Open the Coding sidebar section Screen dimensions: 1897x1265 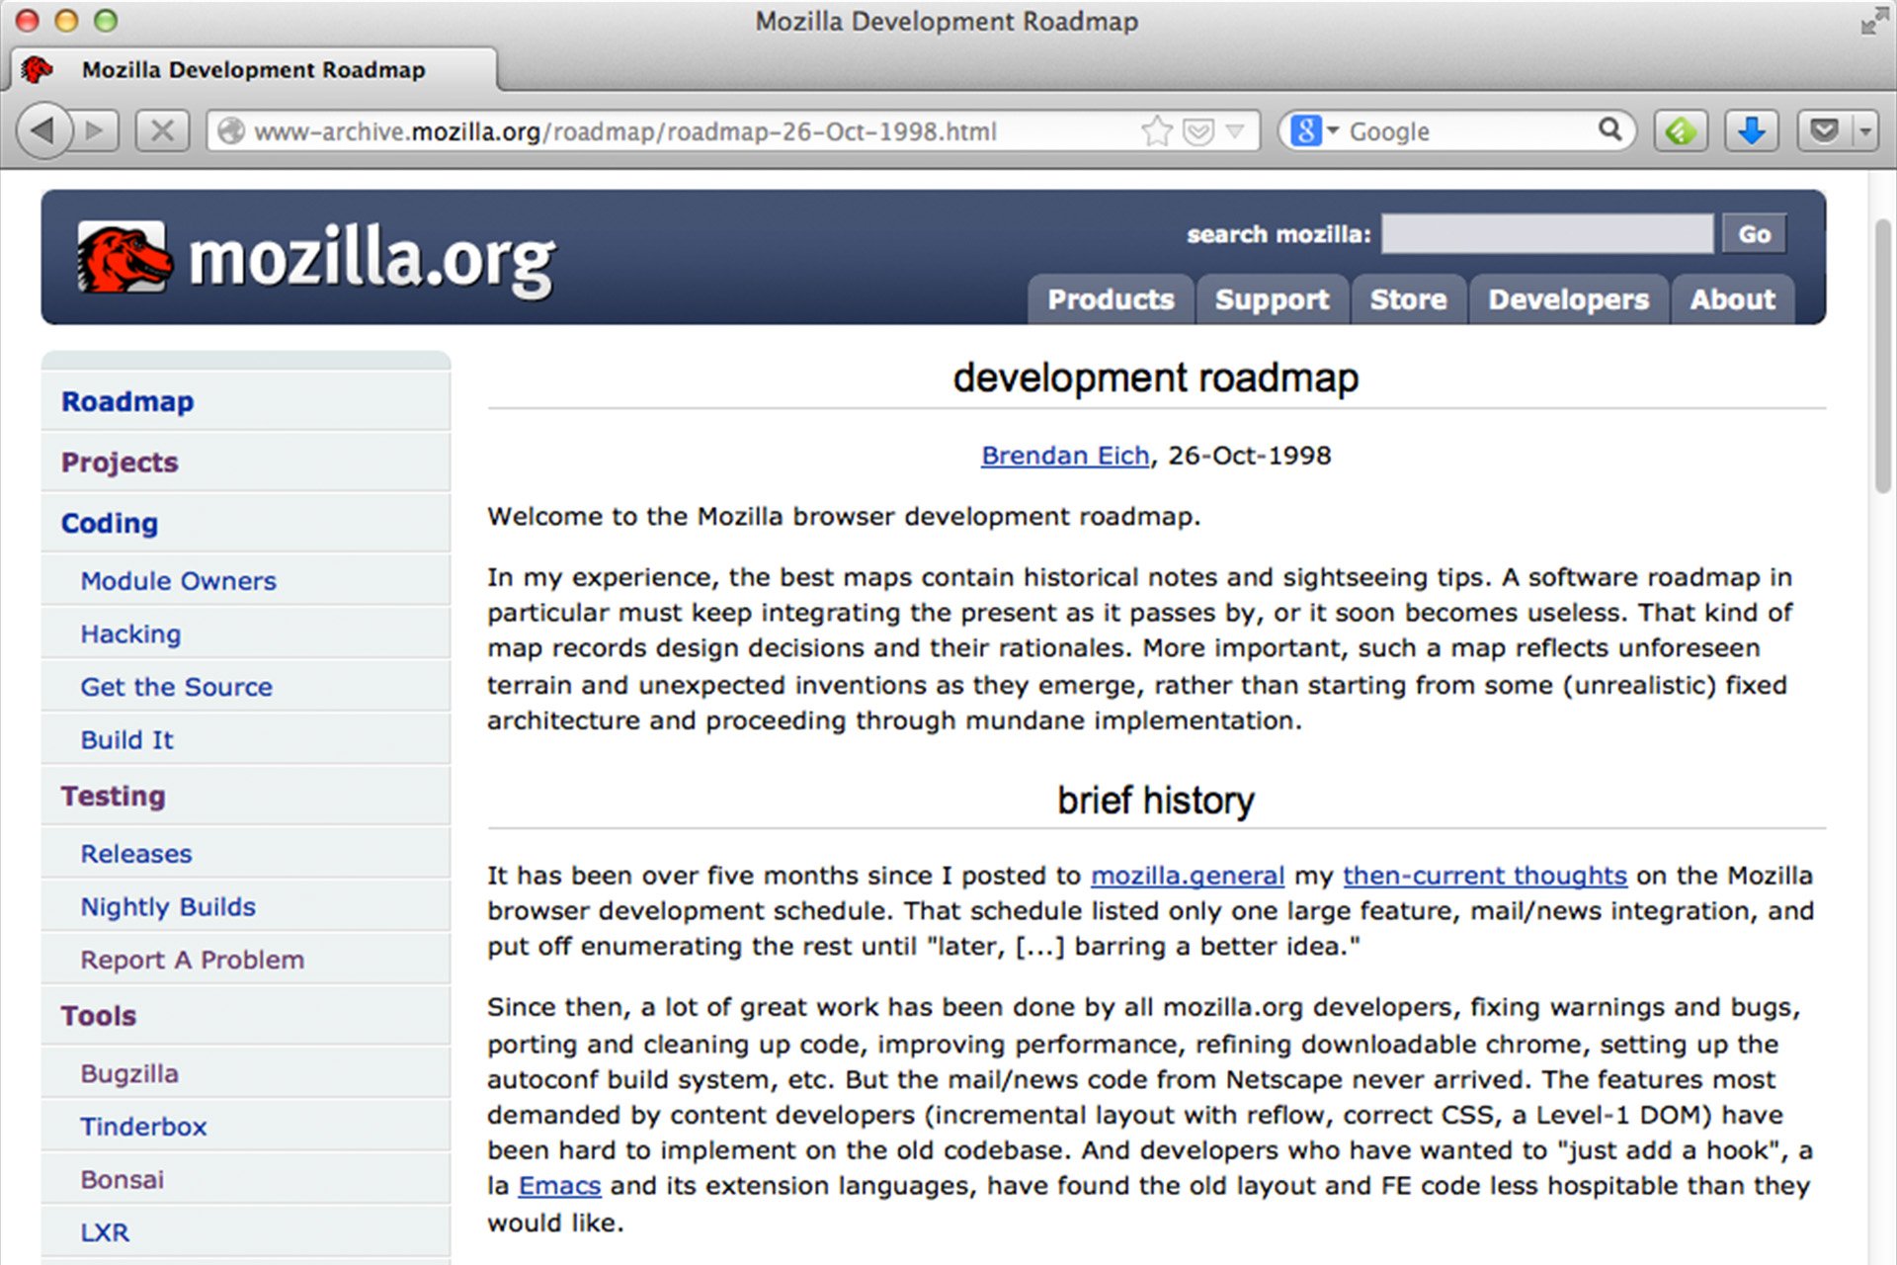click(110, 523)
